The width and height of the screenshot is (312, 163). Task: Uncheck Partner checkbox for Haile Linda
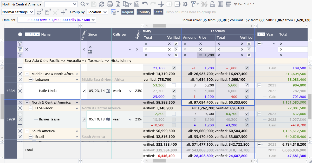click(x=83, y=91)
